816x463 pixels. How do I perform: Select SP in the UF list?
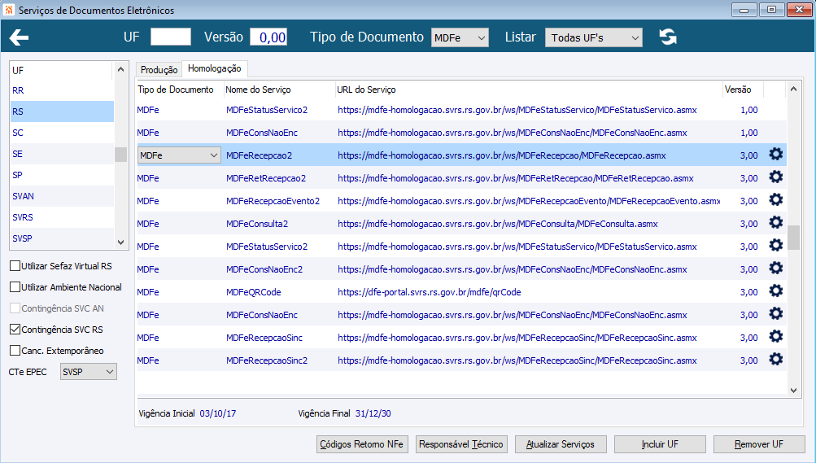[62, 175]
